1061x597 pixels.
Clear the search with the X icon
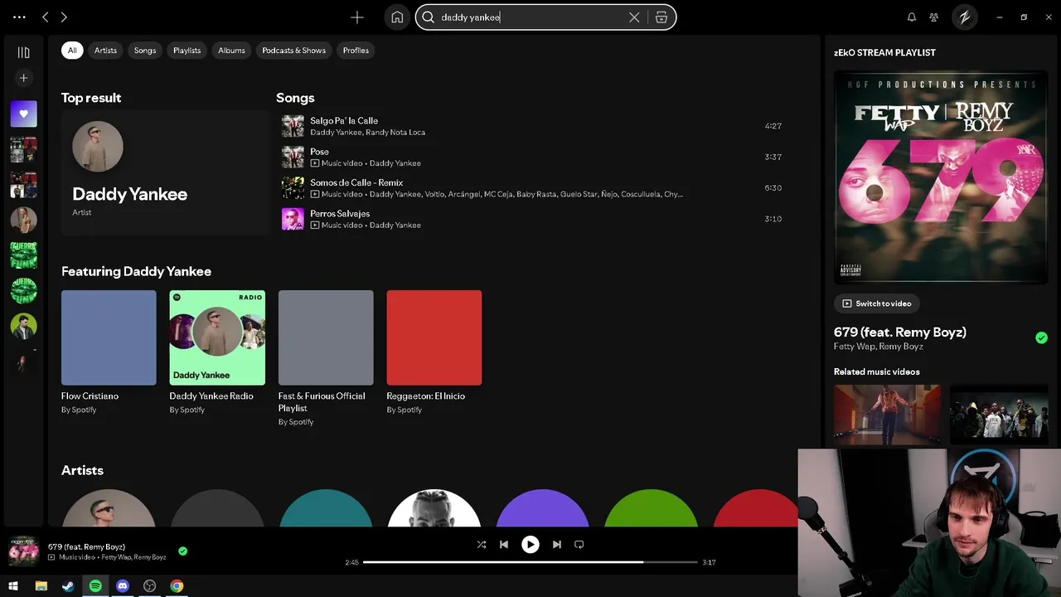(634, 17)
